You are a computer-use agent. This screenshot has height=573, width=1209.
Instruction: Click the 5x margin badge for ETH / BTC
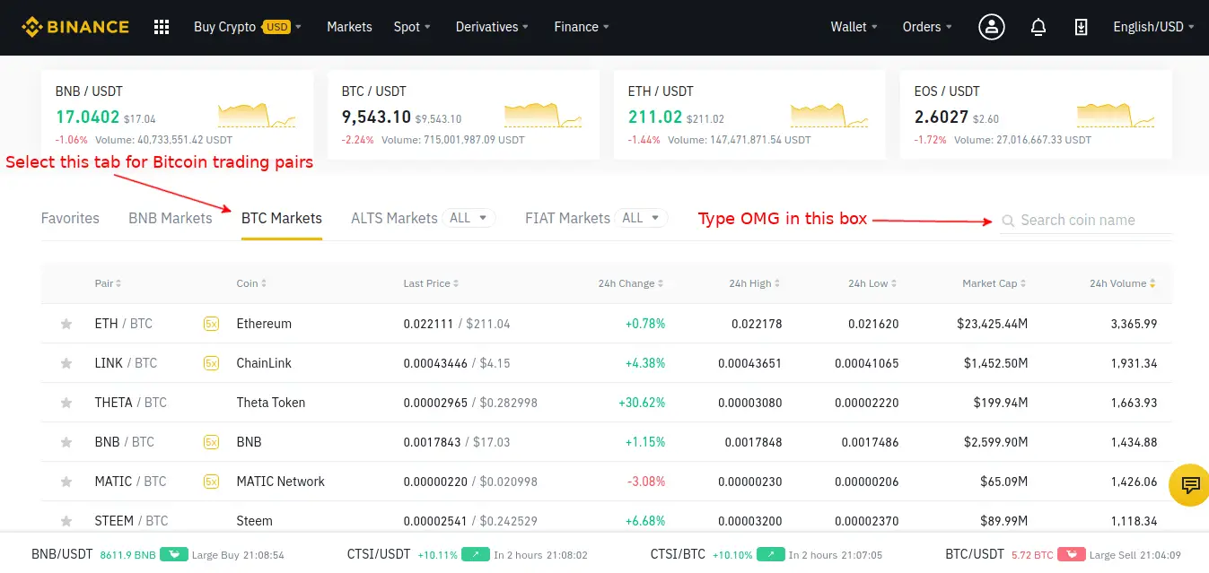point(211,324)
